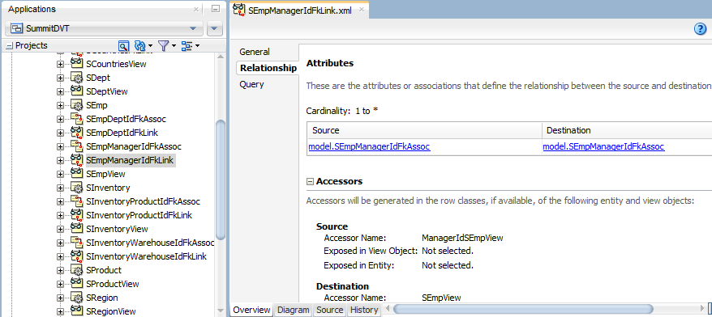The height and width of the screenshot is (317, 712).
Task: Click the SEmpDeptIdFkAssoc association icon
Action: click(76, 119)
